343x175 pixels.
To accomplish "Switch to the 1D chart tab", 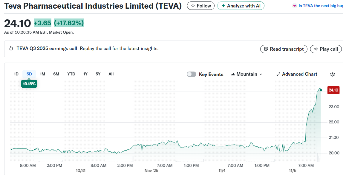I will [x=16, y=74].
